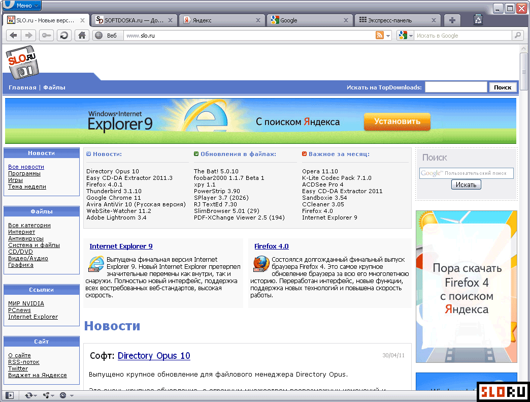
Task: Open the Антивирусы file category
Action: [x=26, y=238]
